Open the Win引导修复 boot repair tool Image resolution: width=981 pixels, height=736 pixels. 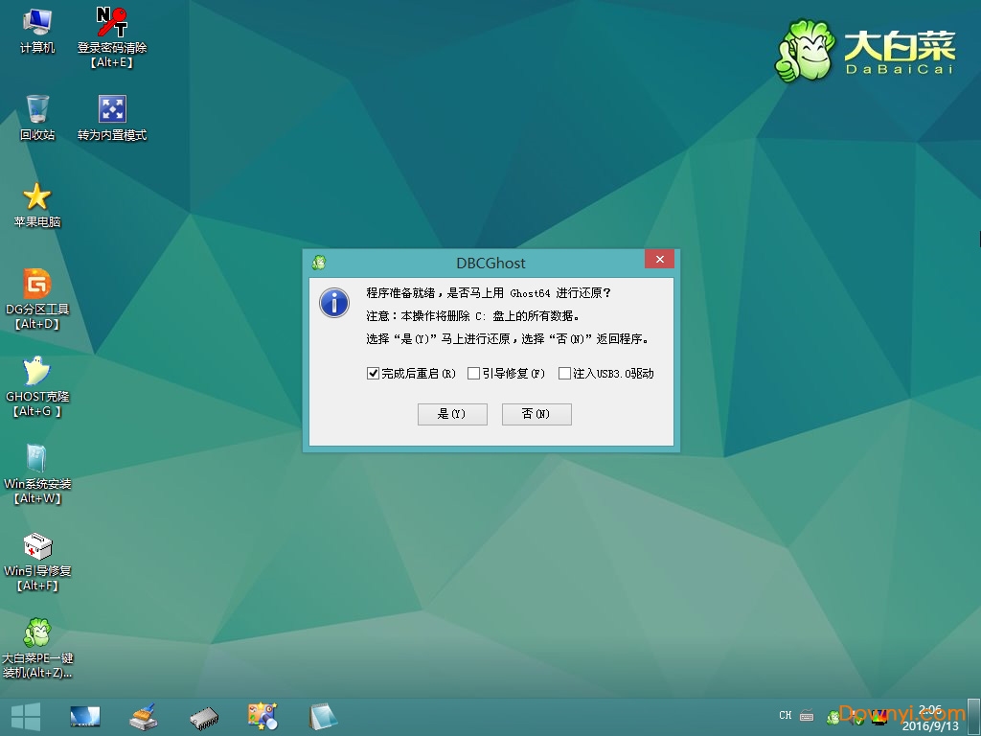[36, 546]
